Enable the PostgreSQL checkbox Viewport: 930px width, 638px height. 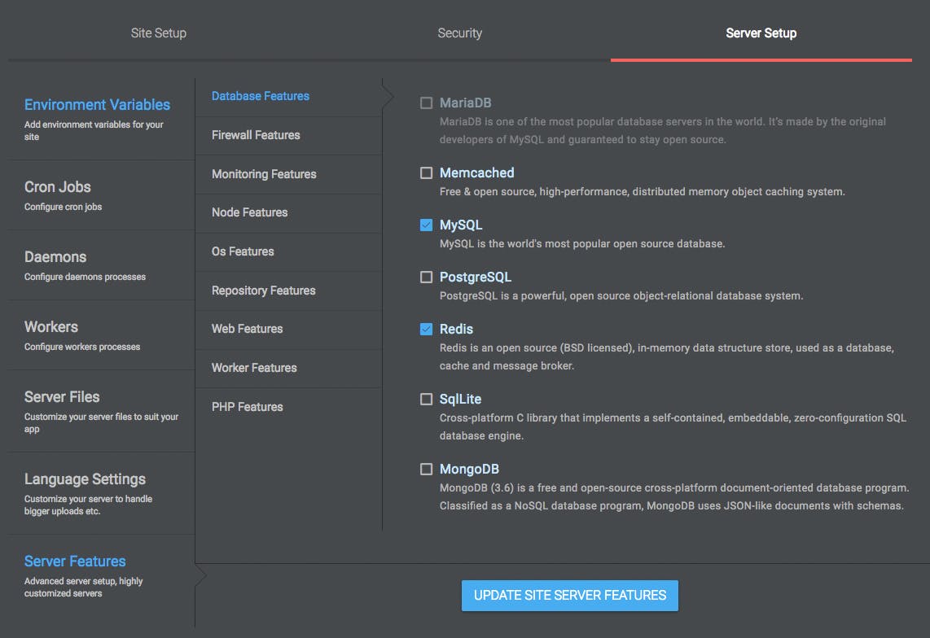(426, 277)
